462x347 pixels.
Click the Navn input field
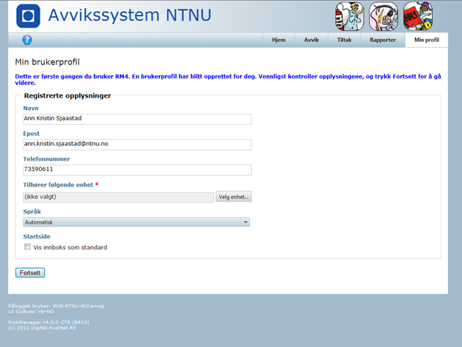pyautogui.click(x=137, y=119)
